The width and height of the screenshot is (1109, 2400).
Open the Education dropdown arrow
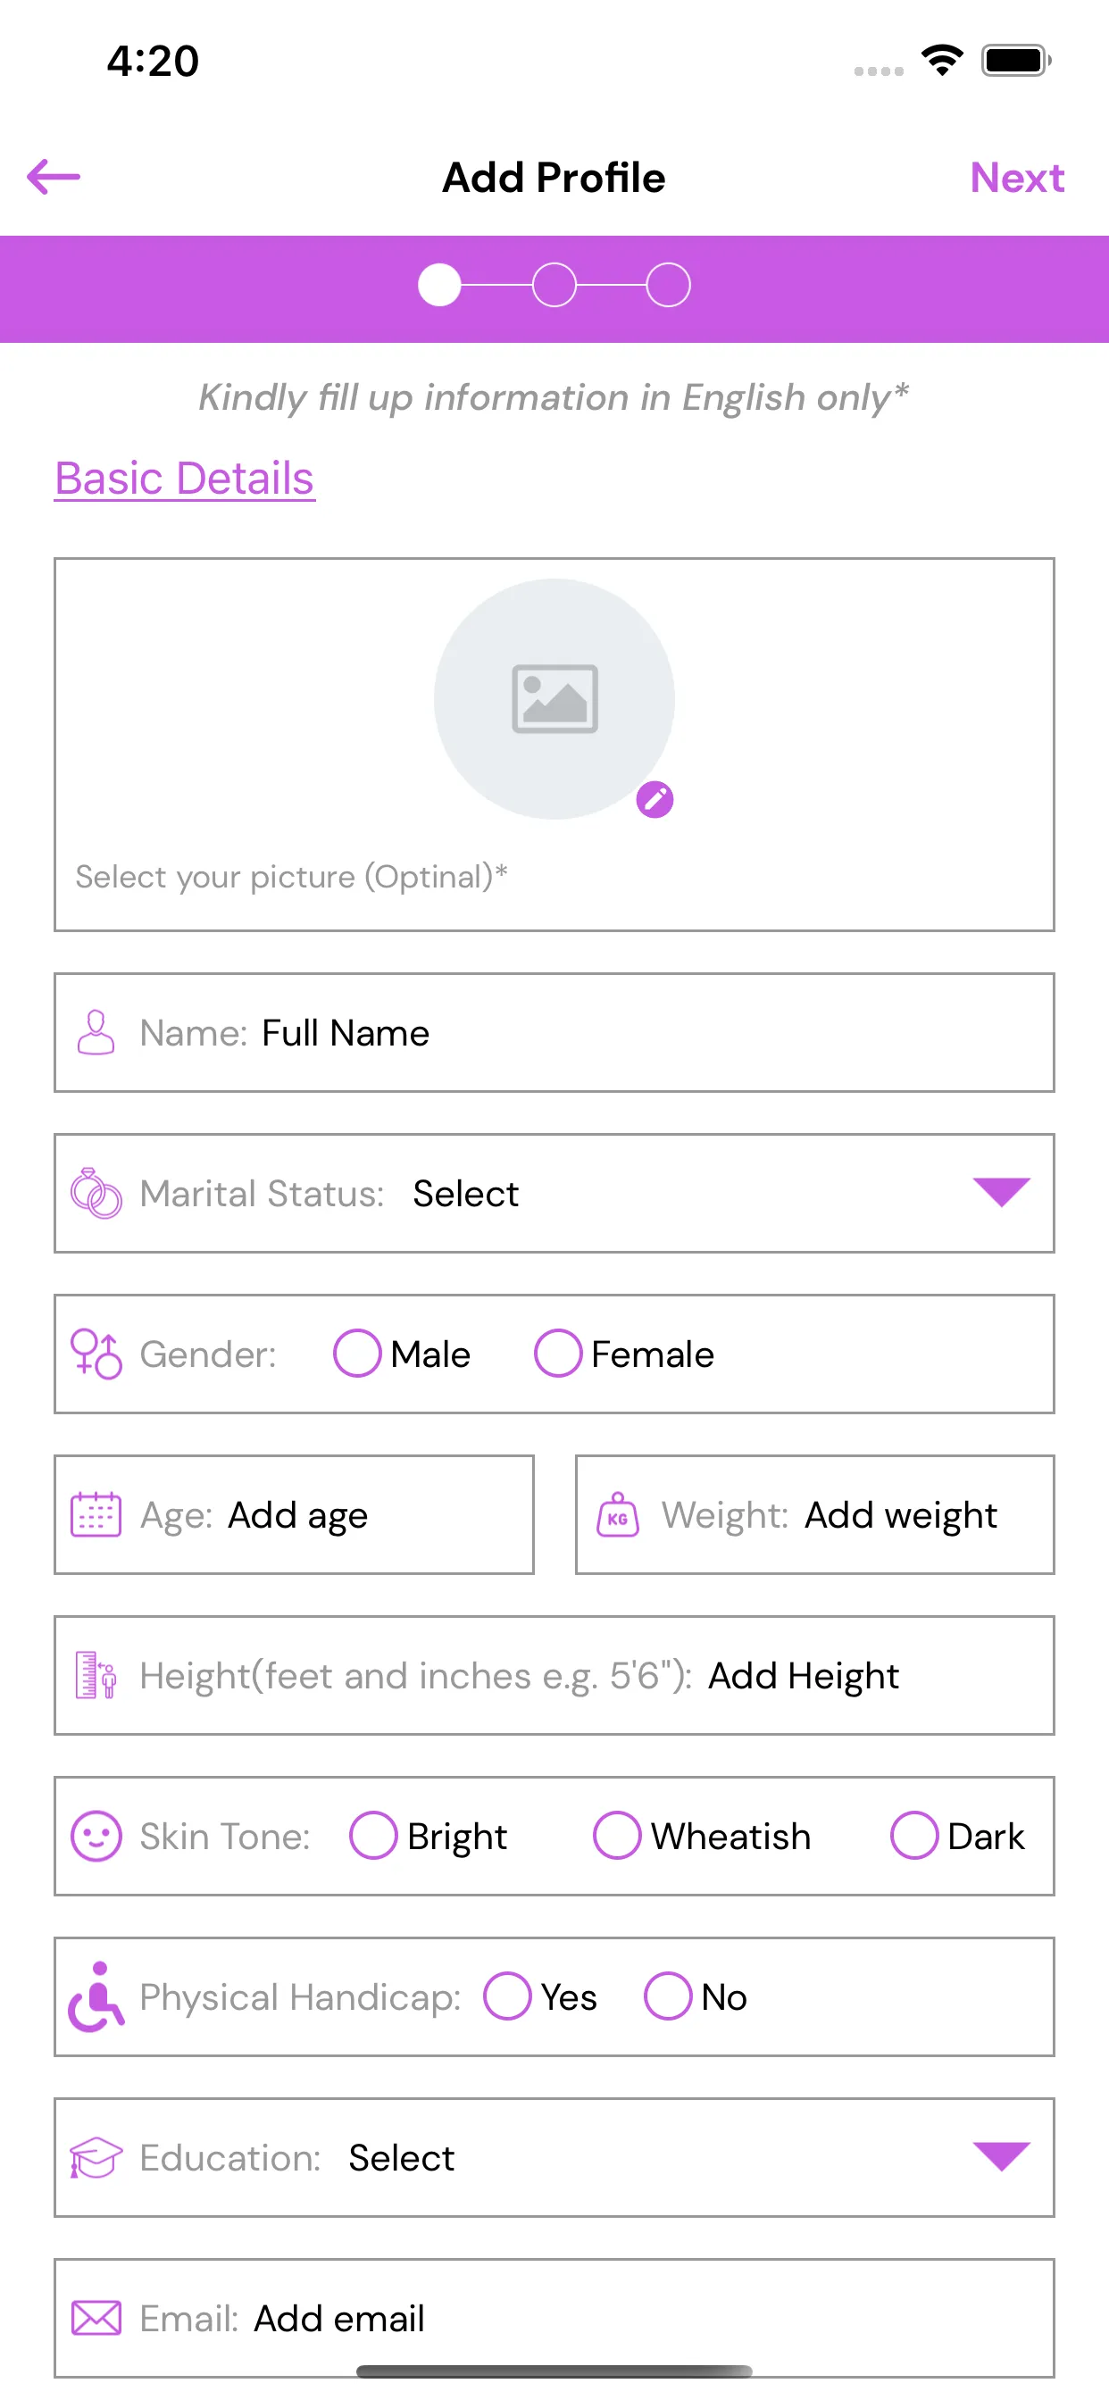coord(1002,2157)
